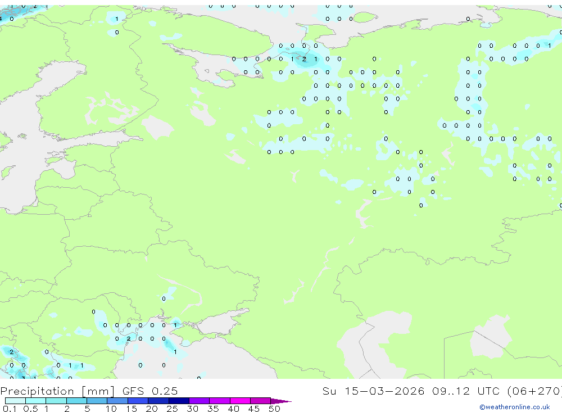Click the '30' legend scale label
Screen dimensions: 562x412
click(192, 409)
